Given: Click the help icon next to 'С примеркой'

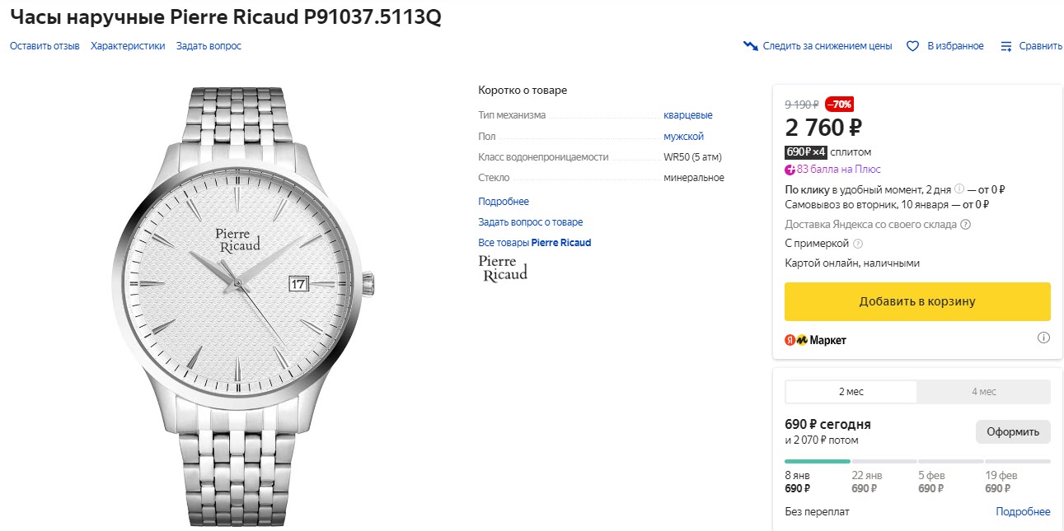Looking at the screenshot, I should coord(858,244).
